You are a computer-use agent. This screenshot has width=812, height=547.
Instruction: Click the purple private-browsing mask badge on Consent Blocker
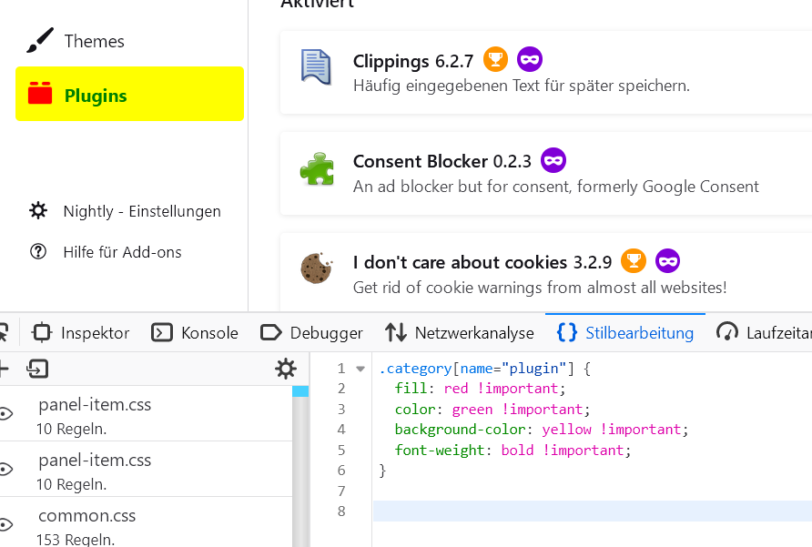553,161
